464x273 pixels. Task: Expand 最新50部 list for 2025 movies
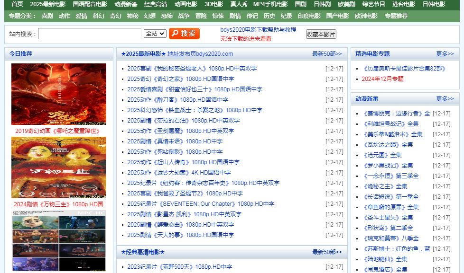tap(326, 54)
